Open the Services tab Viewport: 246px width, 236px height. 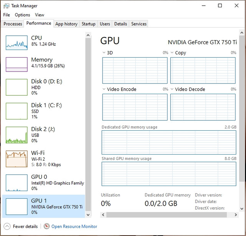[139, 24]
